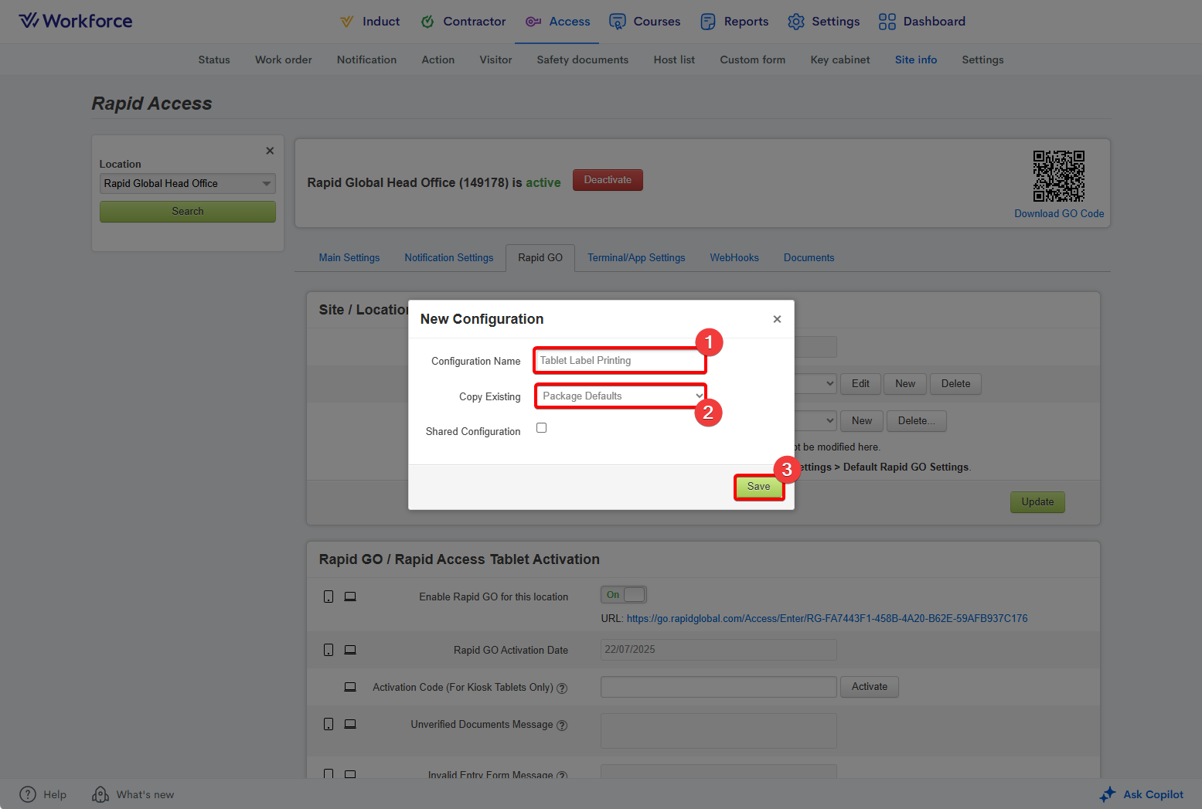This screenshot has height=809, width=1202.
Task: Switch to WebHooks tab
Action: tap(734, 258)
